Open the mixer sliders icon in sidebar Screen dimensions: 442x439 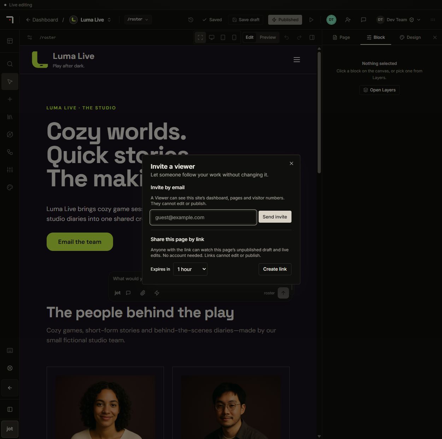[10, 170]
